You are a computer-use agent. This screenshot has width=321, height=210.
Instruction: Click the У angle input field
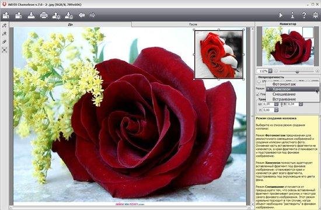268,110
